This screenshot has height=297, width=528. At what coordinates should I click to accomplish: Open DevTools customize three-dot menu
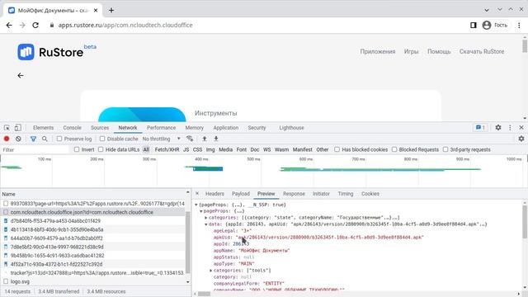coord(510,128)
